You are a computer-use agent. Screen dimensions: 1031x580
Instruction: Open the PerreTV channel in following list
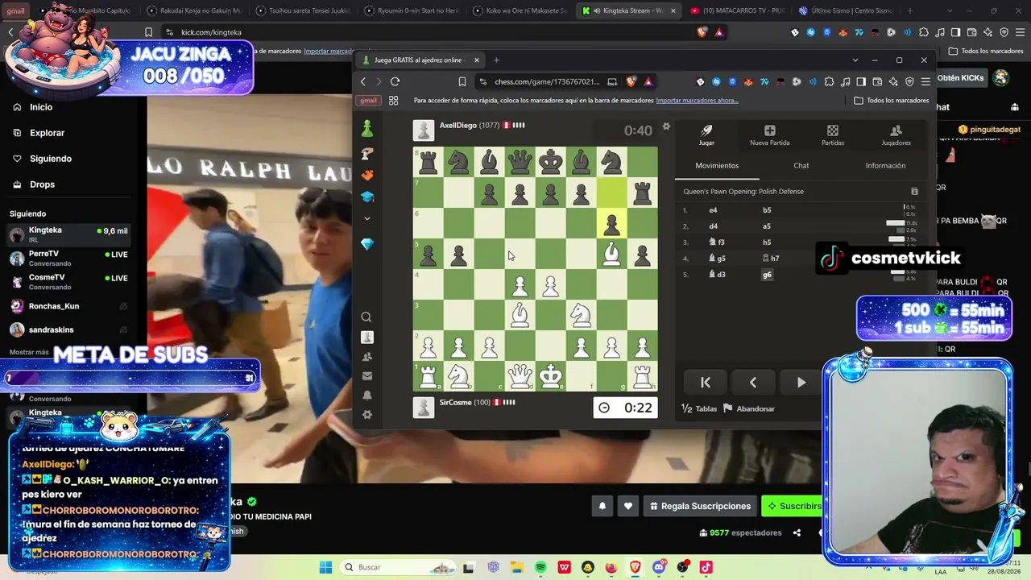click(x=69, y=258)
